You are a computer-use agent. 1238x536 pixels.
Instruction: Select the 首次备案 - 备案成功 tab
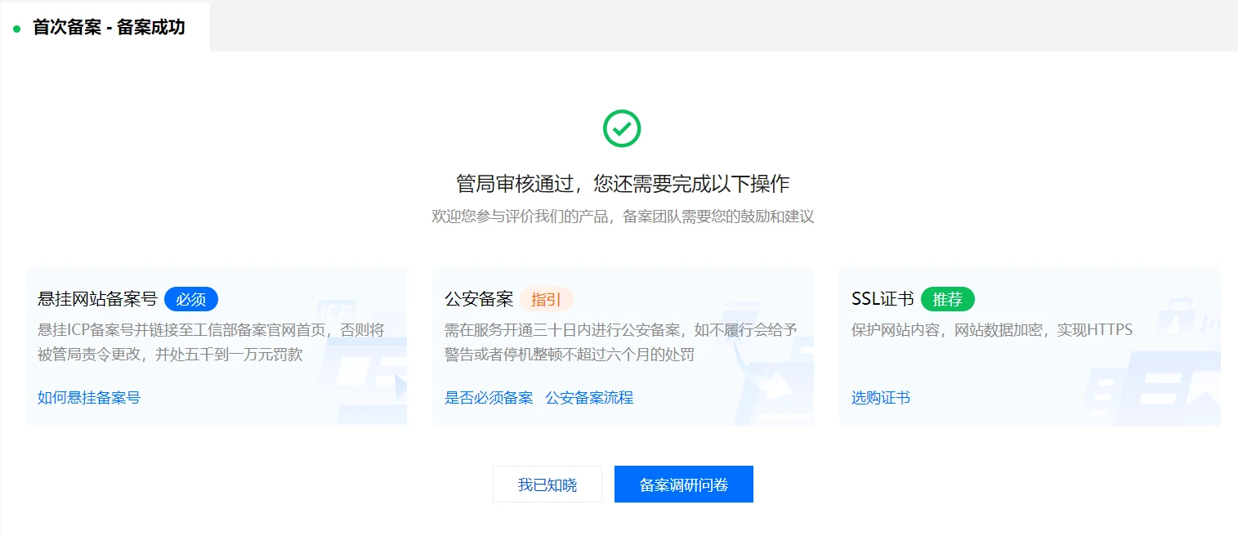click(108, 28)
